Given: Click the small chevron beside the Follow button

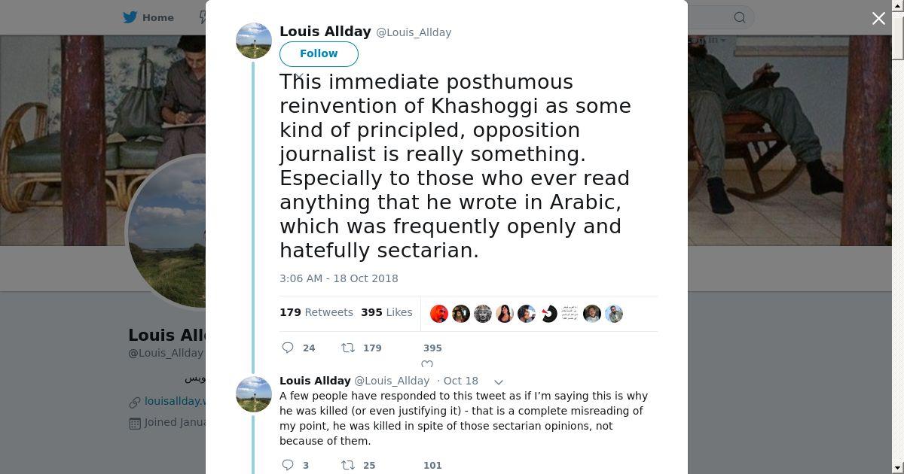Looking at the screenshot, I should [299, 75].
